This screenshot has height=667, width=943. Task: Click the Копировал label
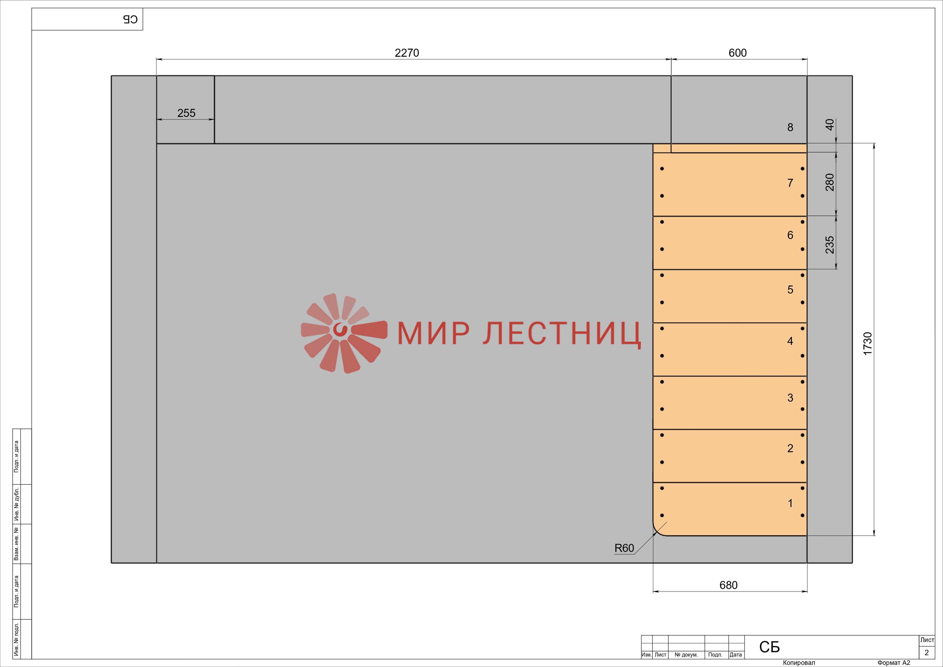(798, 662)
